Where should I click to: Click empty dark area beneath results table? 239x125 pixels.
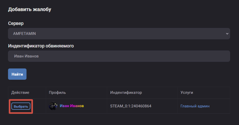point(119,119)
